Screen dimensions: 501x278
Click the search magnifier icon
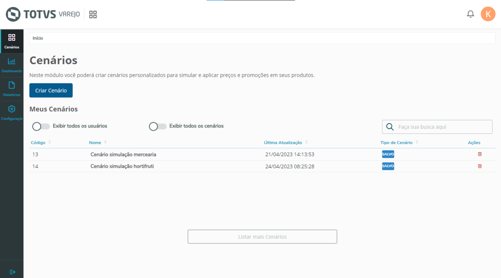(390, 127)
